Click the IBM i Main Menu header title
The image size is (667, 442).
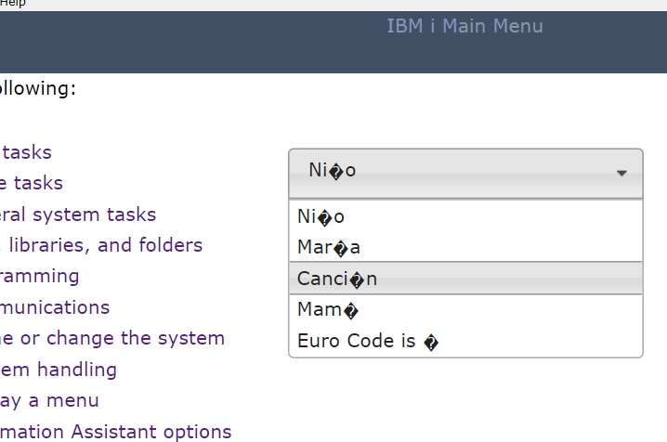[x=464, y=26]
